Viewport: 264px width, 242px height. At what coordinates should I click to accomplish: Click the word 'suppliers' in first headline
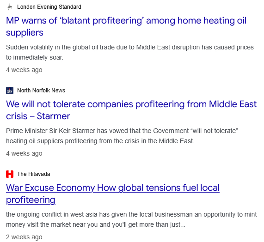[25, 33]
